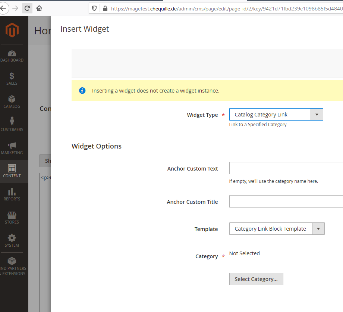The width and height of the screenshot is (343, 312).
Task: Select the Reports sidebar icon
Action: point(12,194)
